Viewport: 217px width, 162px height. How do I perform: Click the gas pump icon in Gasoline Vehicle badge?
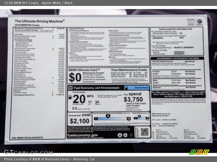pyautogui.click(x=127, y=88)
